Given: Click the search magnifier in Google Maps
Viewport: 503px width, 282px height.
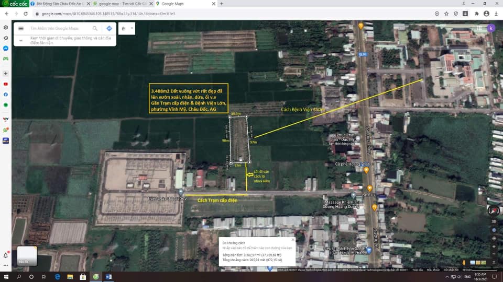Looking at the screenshot, I should [95, 28].
